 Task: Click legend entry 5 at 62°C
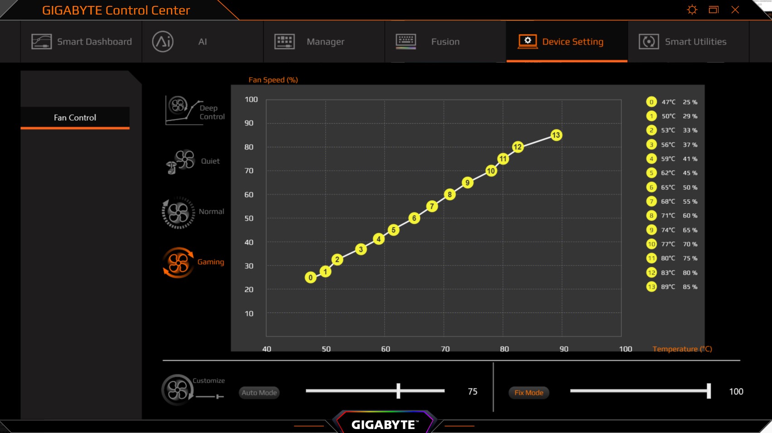[672, 173]
